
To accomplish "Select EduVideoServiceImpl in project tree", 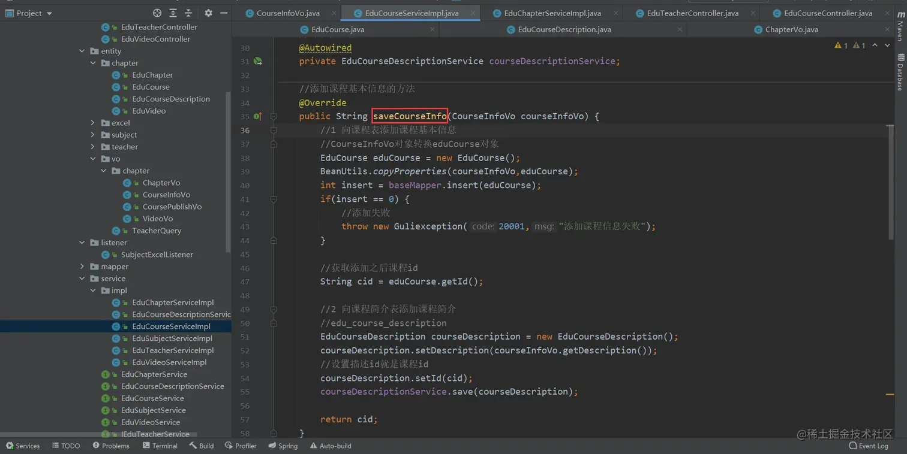I will click(169, 362).
